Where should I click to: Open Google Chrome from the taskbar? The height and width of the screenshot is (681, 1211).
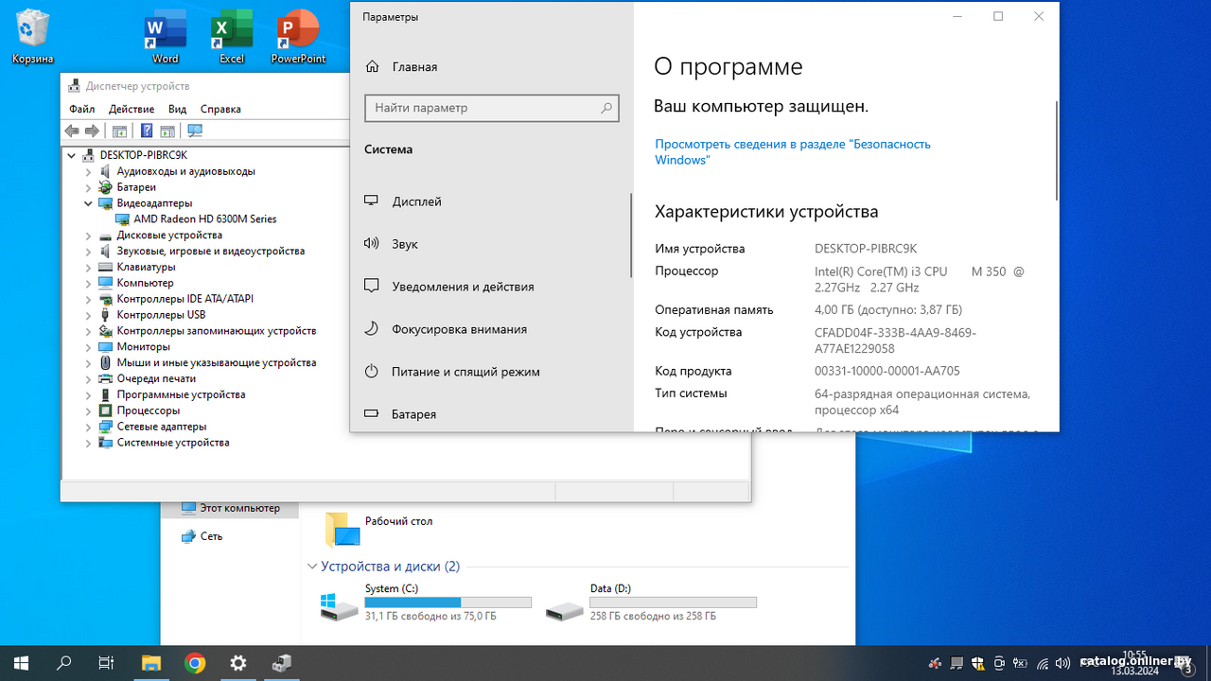[195, 663]
